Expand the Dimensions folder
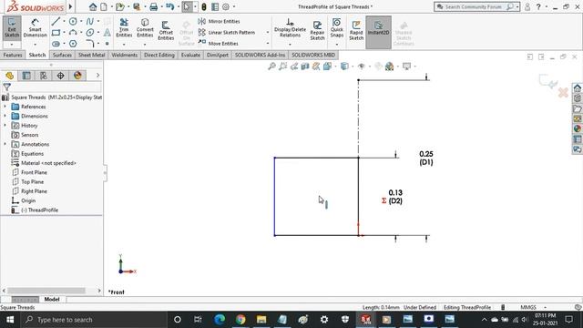The image size is (583, 328). pyautogui.click(x=5, y=116)
